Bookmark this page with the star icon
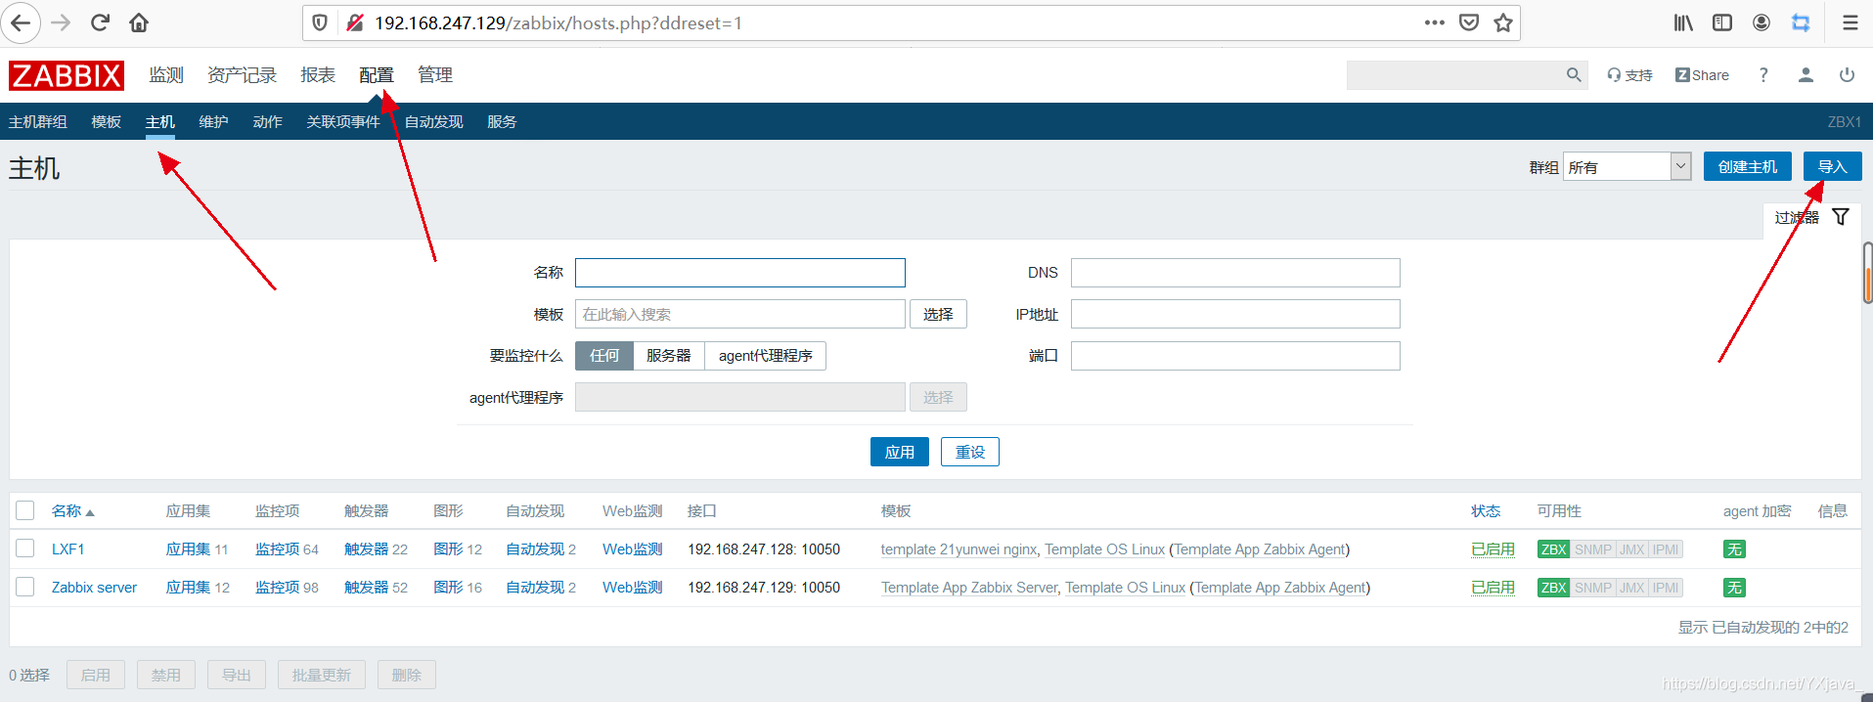This screenshot has height=702, width=1873. pyautogui.click(x=1503, y=22)
